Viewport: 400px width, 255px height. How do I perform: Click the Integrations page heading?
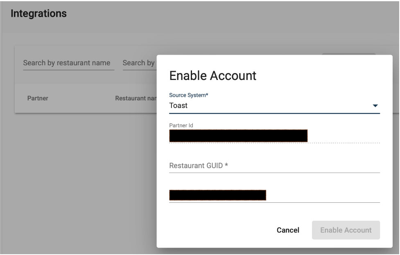pyautogui.click(x=38, y=13)
